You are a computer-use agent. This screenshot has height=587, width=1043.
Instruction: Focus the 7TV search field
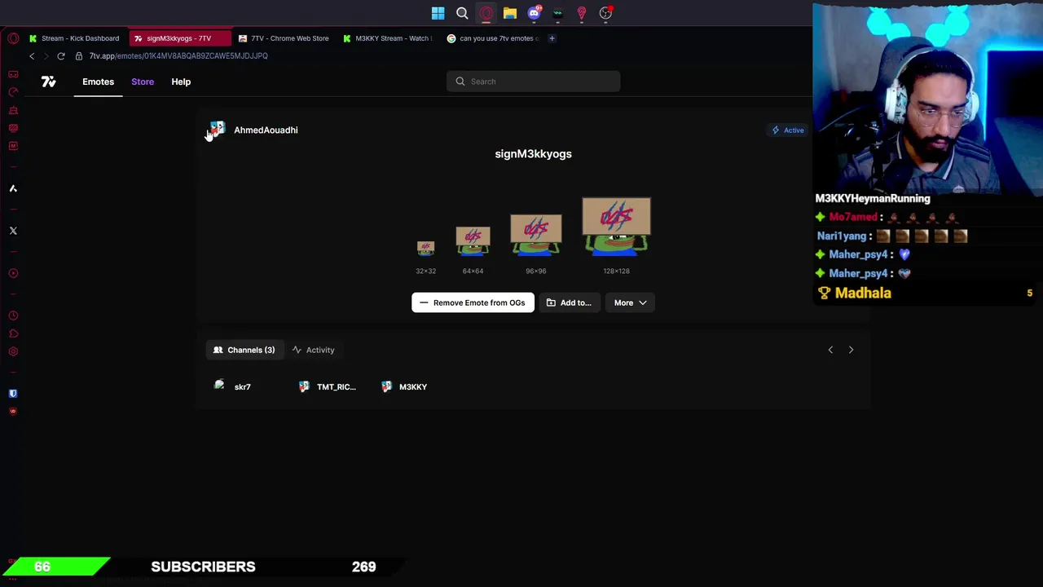tap(533, 82)
